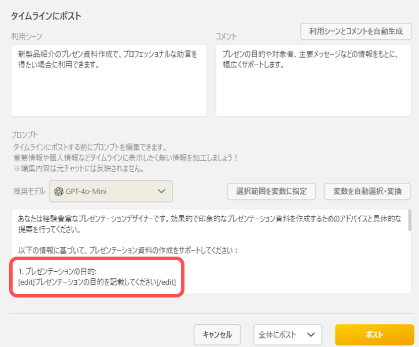Click the プロンプト section label

click(x=25, y=135)
